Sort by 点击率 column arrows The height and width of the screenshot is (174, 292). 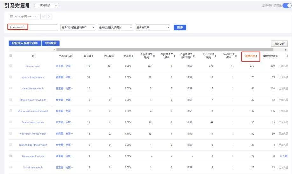click(x=132, y=56)
